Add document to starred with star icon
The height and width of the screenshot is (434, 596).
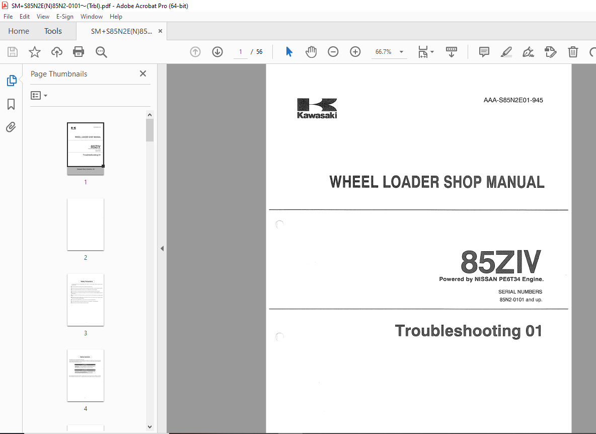pos(35,52)
